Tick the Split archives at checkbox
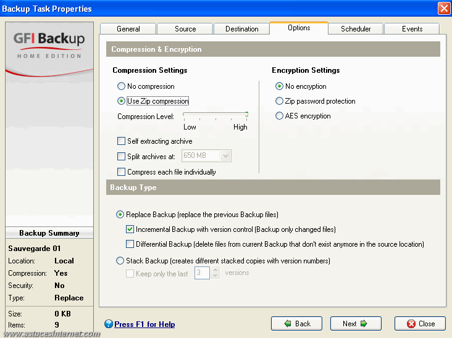This screenshot has height=338, width=452. click(x=122, y=156)
